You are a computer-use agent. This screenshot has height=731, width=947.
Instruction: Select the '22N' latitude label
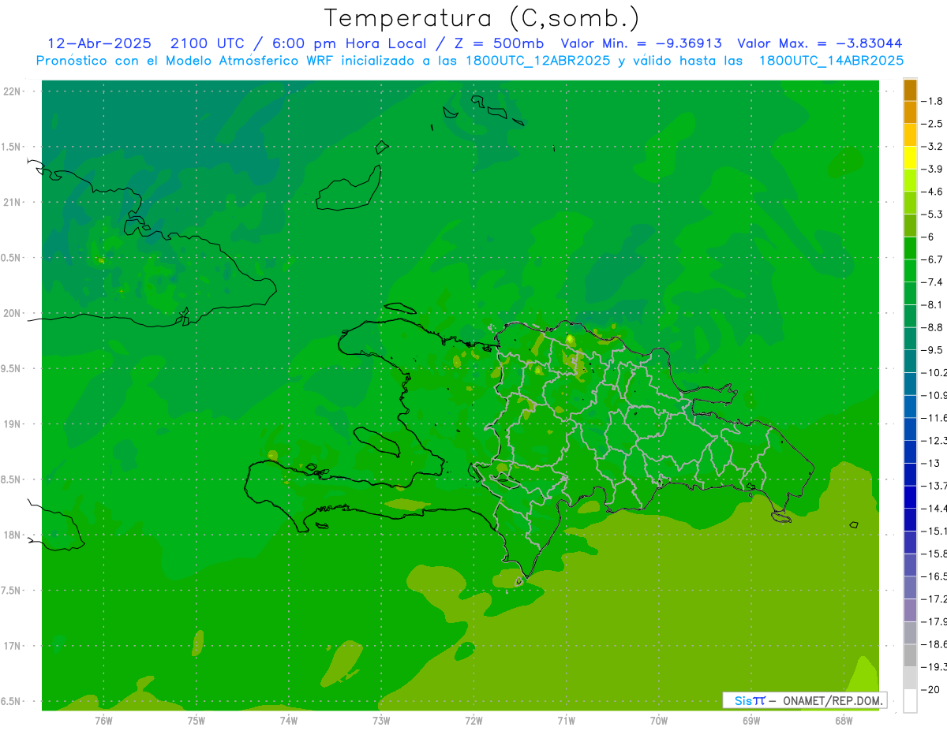(x=13, y=91)
